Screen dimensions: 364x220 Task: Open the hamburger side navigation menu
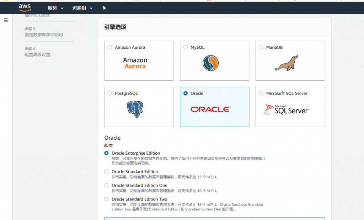click(6, 20)
